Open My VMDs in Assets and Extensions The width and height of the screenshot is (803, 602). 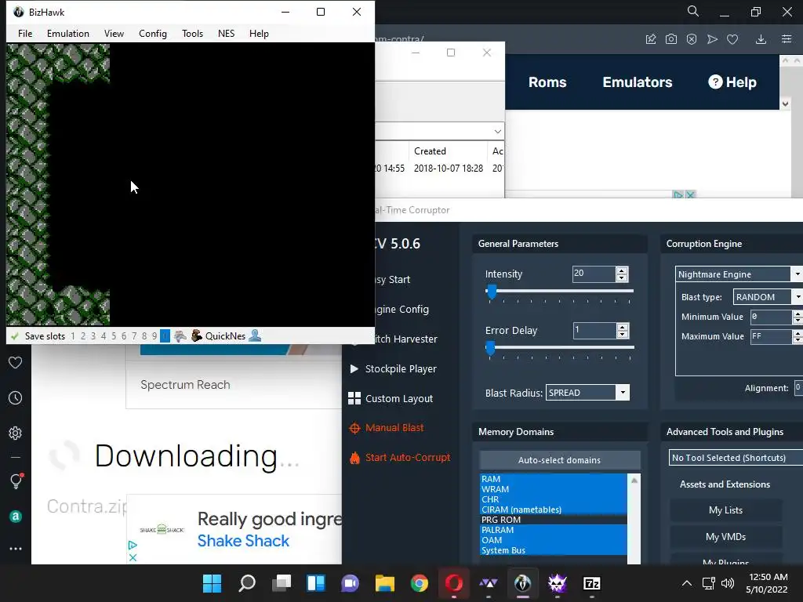point(725,537)
